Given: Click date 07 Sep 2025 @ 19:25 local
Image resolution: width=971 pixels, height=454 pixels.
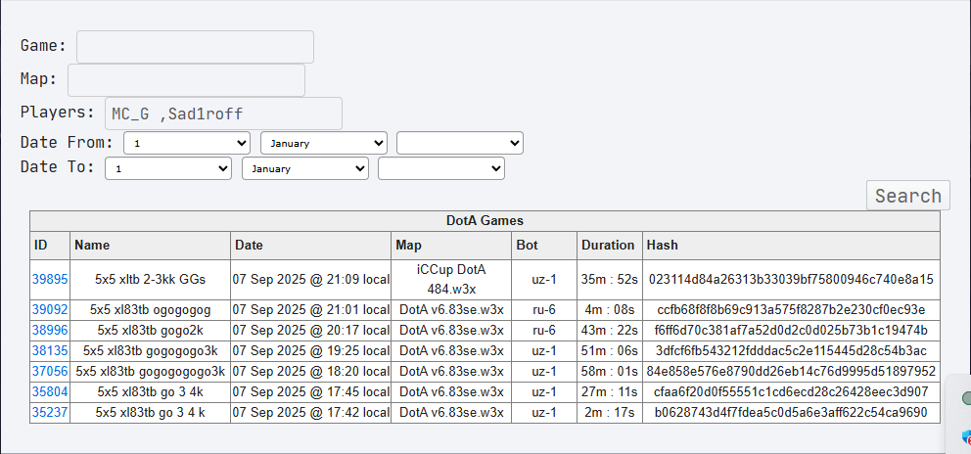Looking at the screenshot, I should tap(311, 350).
